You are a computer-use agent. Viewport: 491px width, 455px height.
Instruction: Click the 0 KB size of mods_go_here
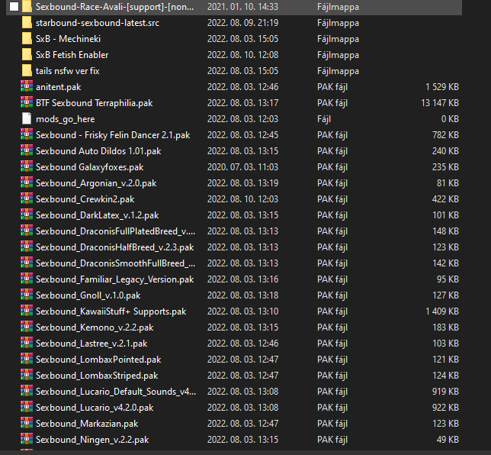coord(450,119)
